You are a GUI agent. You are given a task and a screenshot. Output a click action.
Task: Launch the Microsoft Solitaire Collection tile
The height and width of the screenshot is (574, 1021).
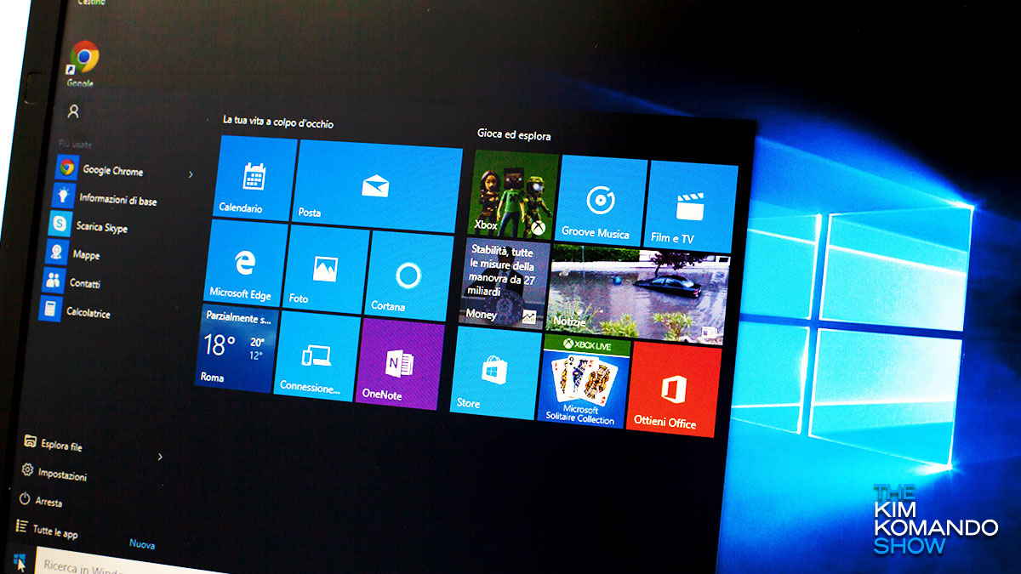click(x=582, y=382)
